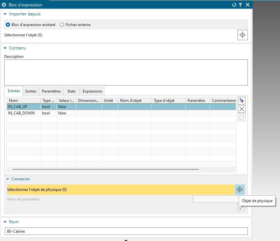Click bool type cell of IN_CAB_DOWN
This screenshot has height=241, width=280.
coord(49,113)
